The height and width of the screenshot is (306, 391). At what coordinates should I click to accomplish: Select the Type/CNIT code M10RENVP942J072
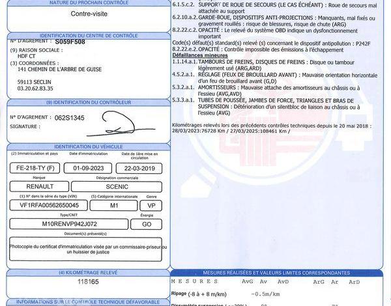(x=68, y=223)
